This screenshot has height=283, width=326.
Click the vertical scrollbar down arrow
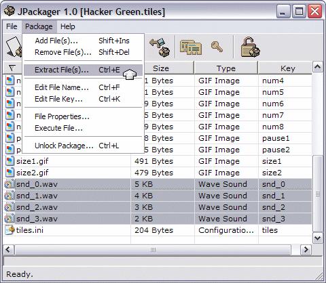pos(318,238)
